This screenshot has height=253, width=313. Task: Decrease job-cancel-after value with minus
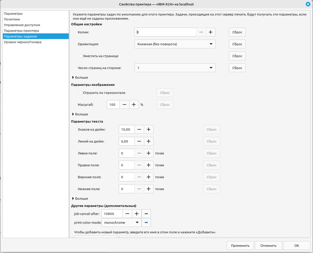127,214
